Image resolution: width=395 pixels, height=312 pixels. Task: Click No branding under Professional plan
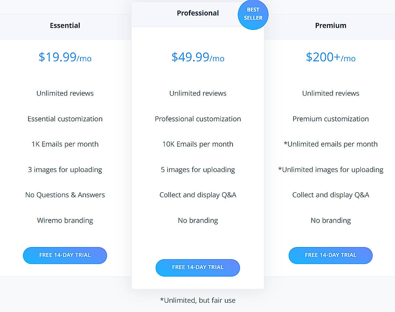(198, 220)
